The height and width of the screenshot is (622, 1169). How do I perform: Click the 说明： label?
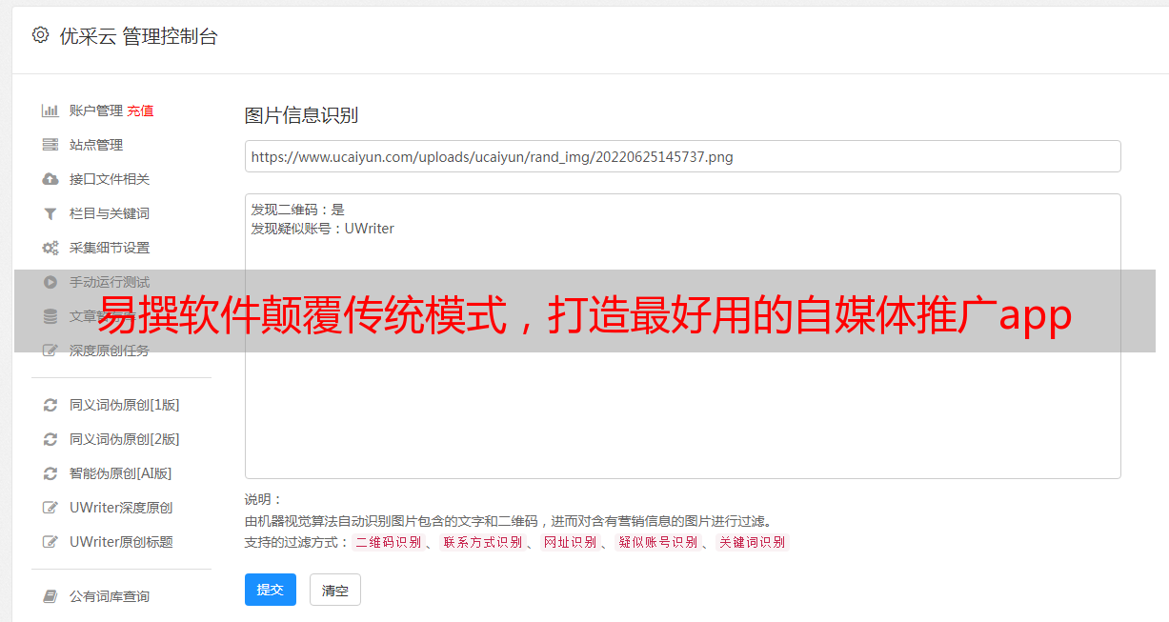click(x=263, y=499)
